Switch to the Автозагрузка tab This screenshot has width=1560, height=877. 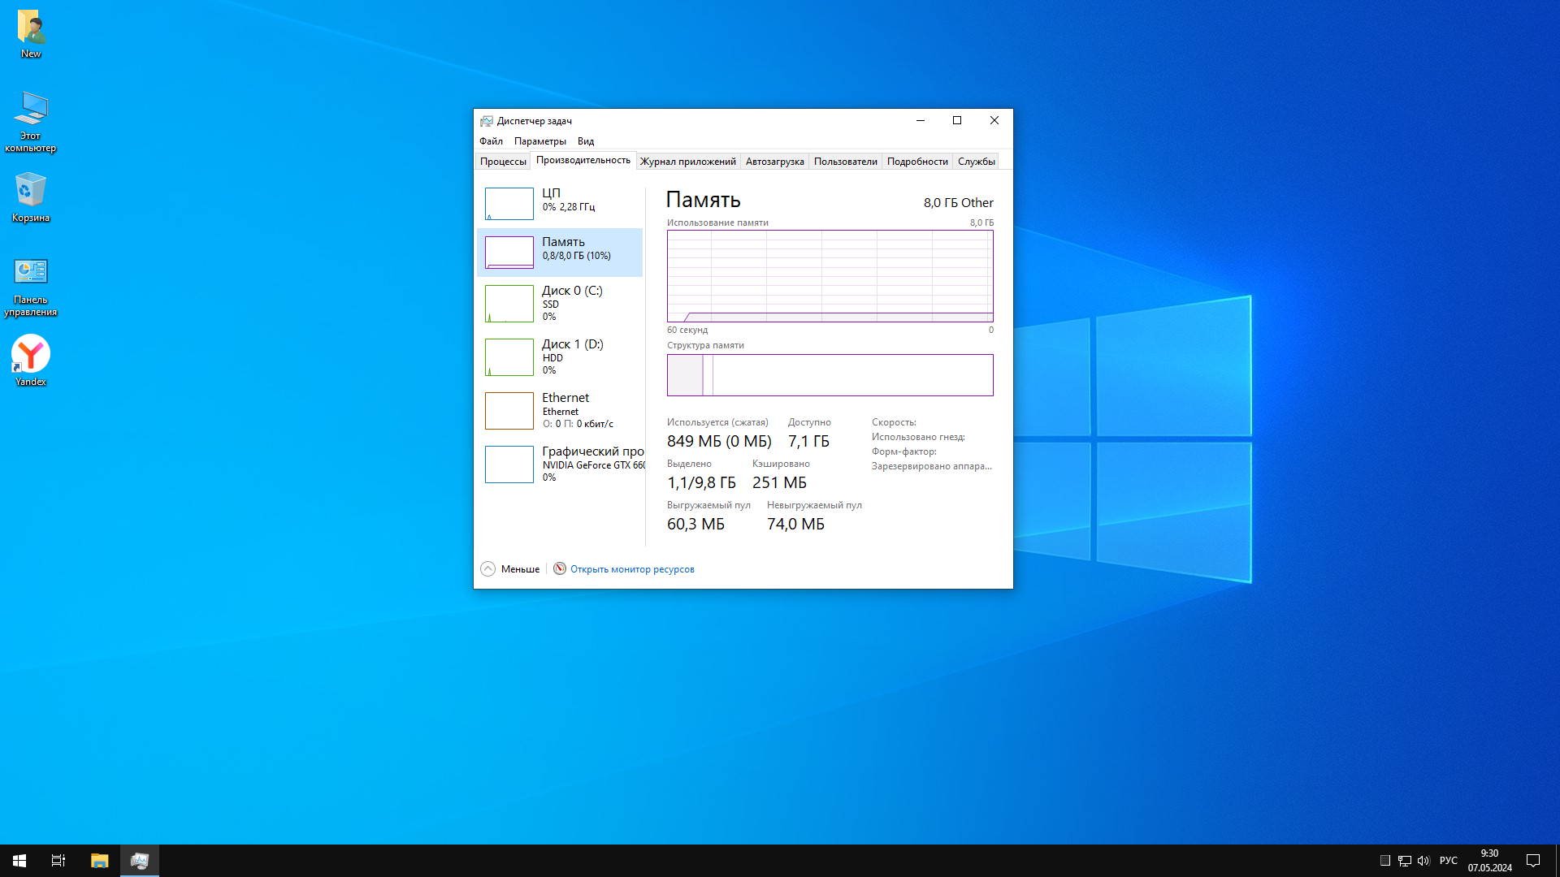tap(774, 162)
